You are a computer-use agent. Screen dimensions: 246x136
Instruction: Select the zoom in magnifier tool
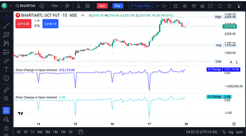6,99
